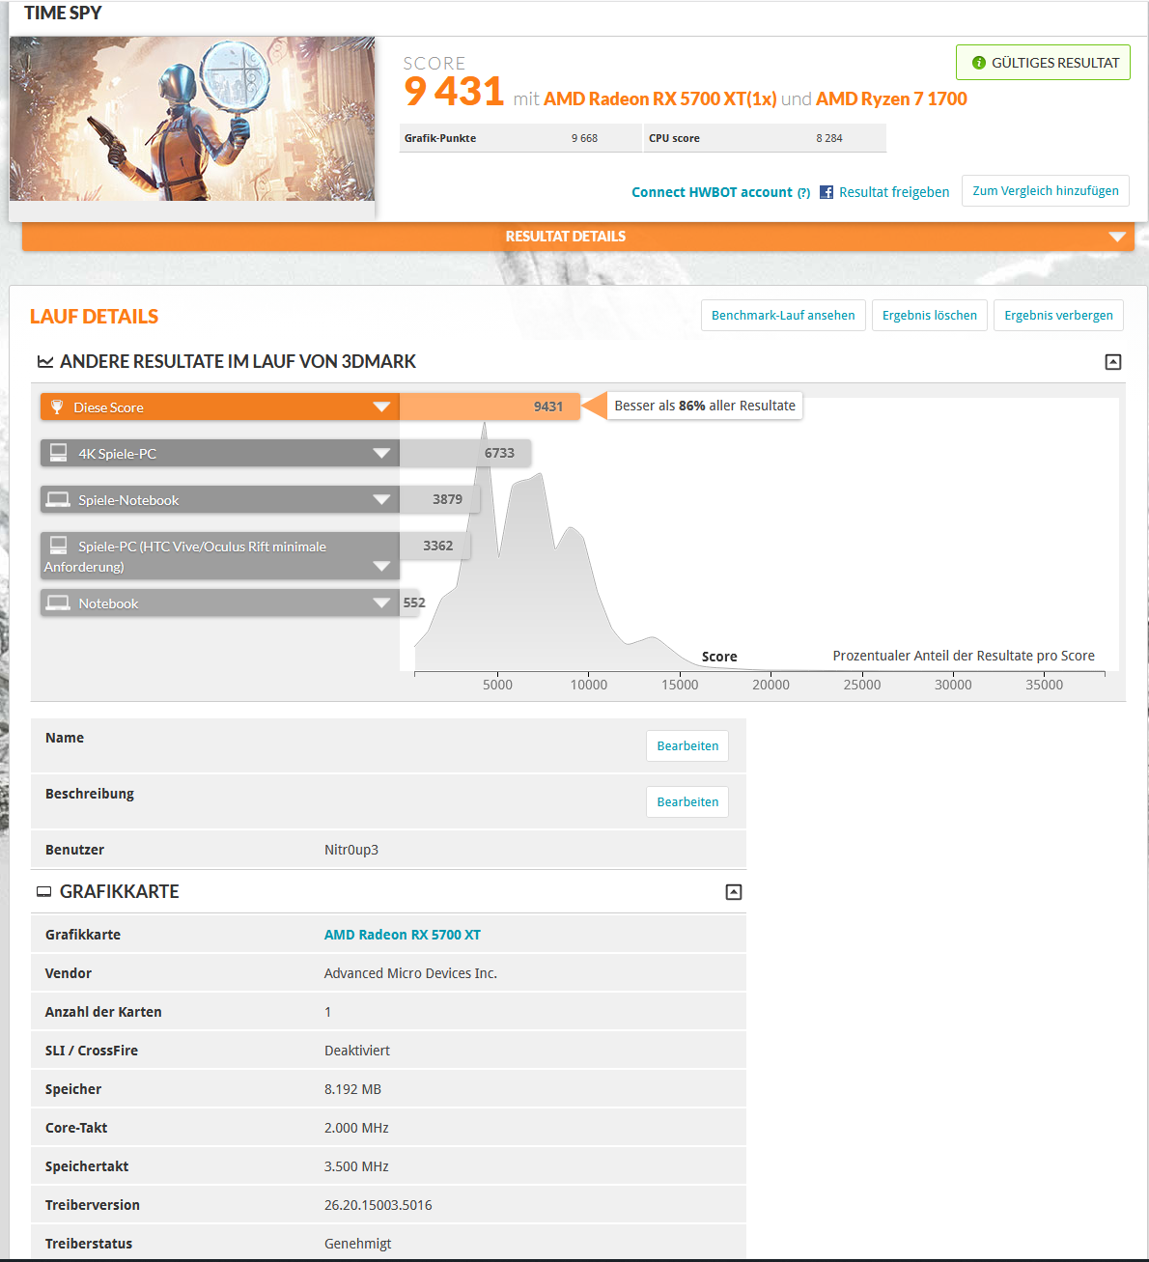Click the HWBOT help (?) icon
This screenshot has width=1149, height=1262.
(x=803, y=193)
